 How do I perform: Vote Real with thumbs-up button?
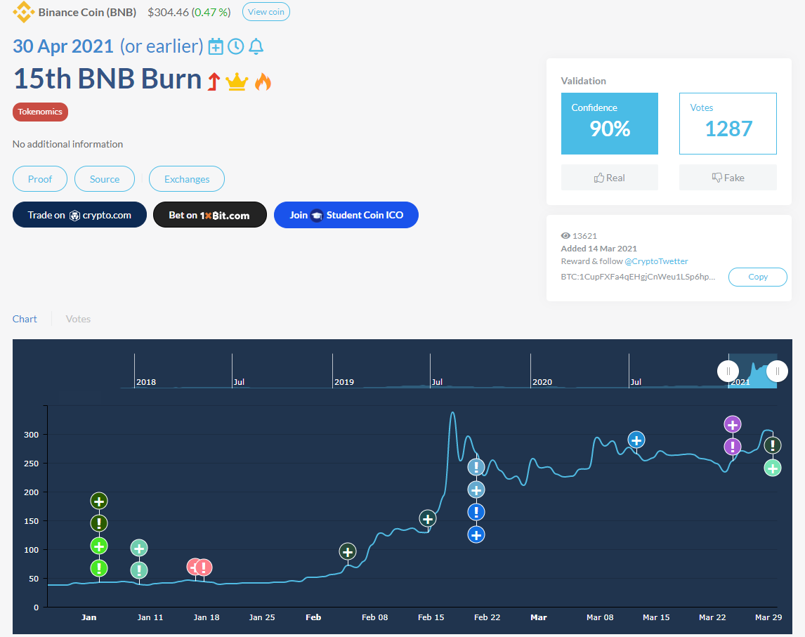609,178
